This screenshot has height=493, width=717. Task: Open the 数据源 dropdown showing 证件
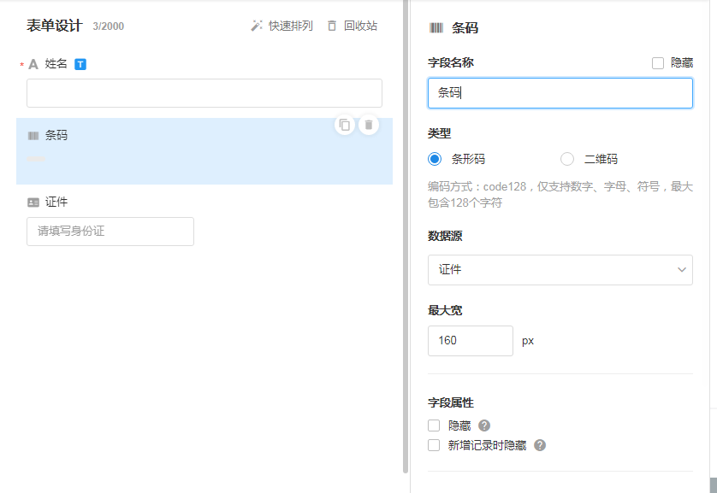(560, 270)
